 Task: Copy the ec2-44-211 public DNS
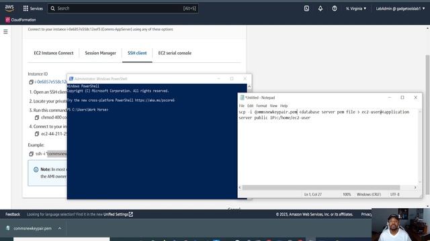[x=37, y=134]
